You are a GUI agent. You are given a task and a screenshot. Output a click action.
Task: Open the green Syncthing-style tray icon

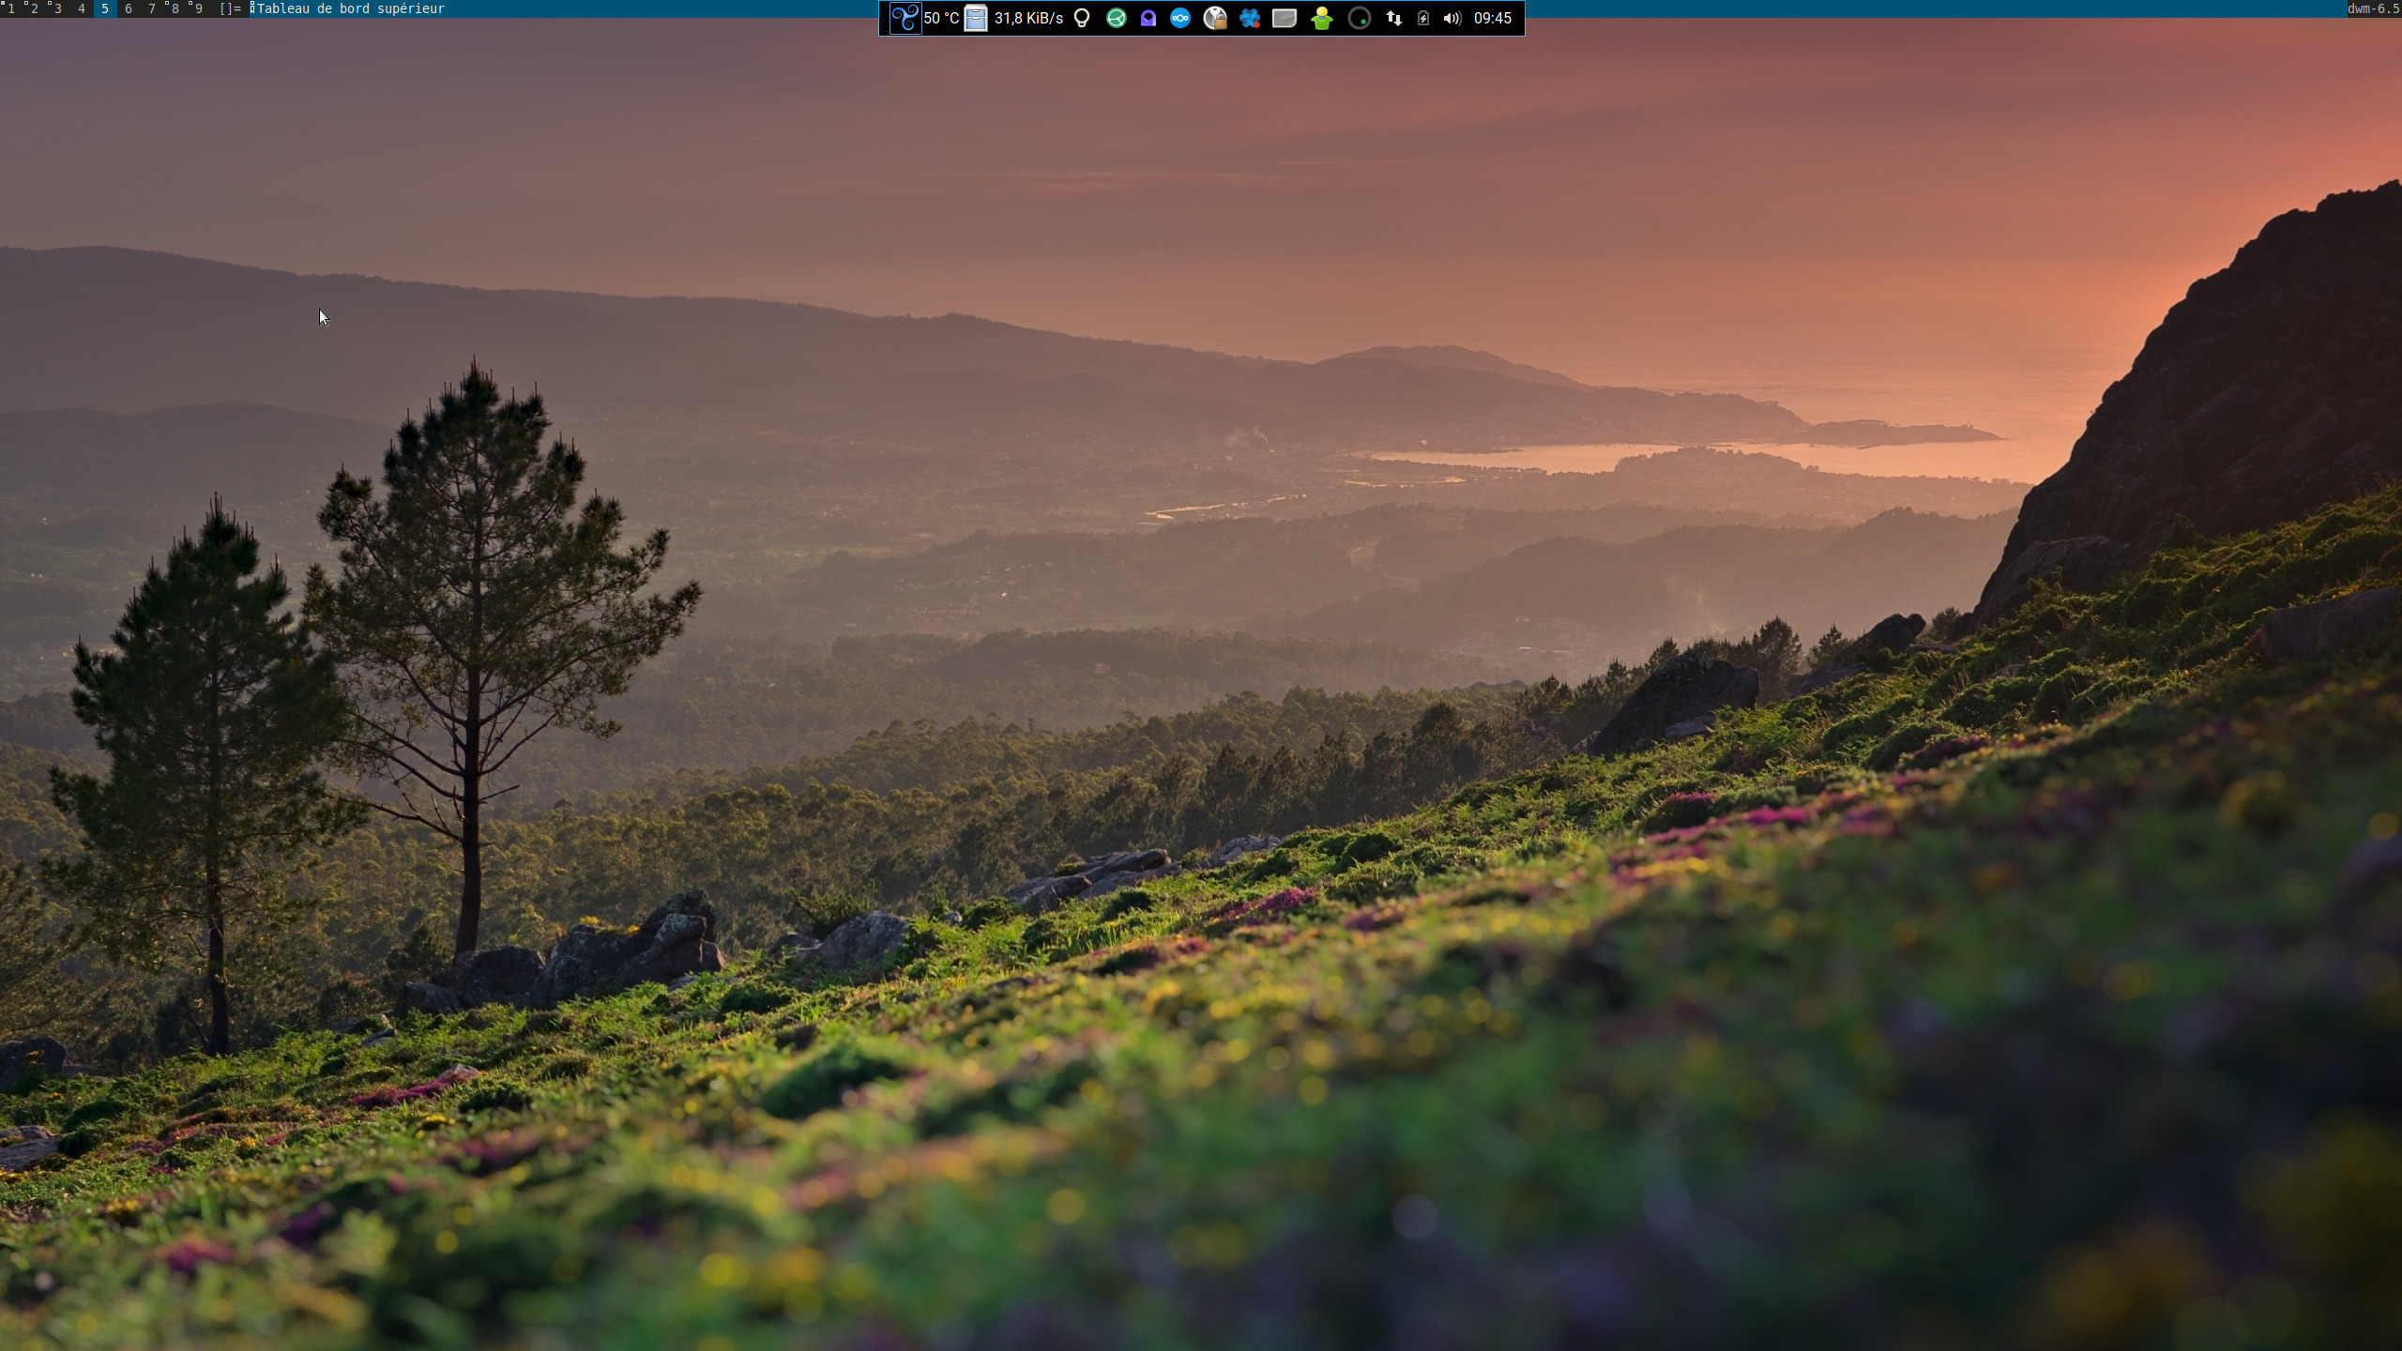click(x=1116, y=18)
